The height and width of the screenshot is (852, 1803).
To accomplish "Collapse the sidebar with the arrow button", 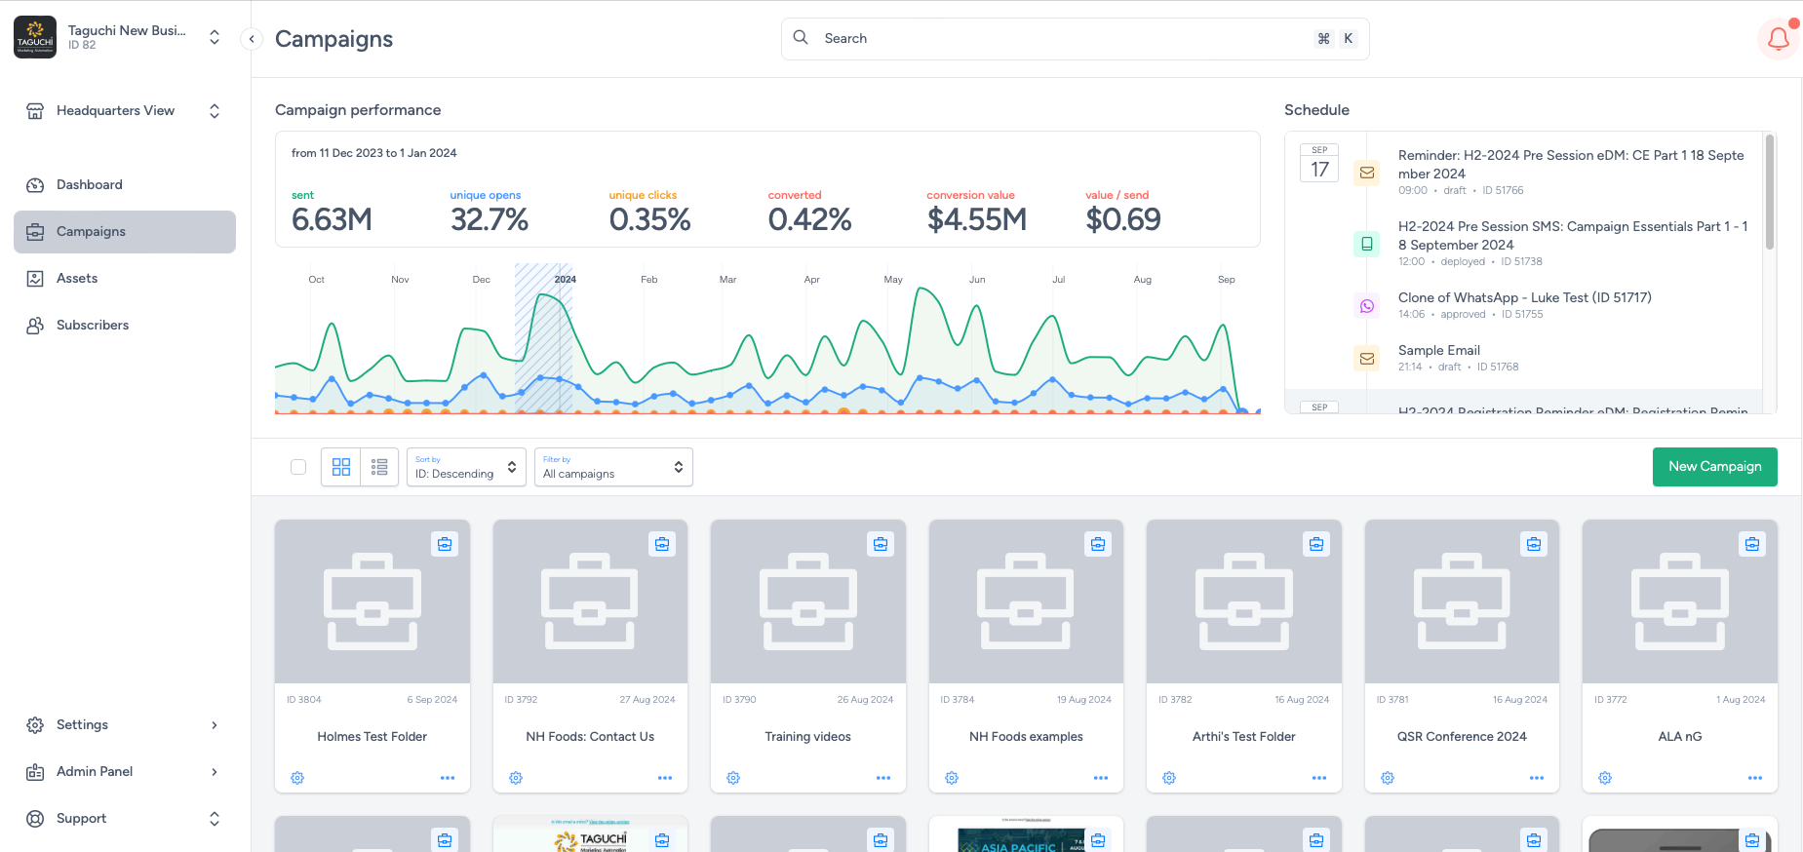I will tap(252, 39).
